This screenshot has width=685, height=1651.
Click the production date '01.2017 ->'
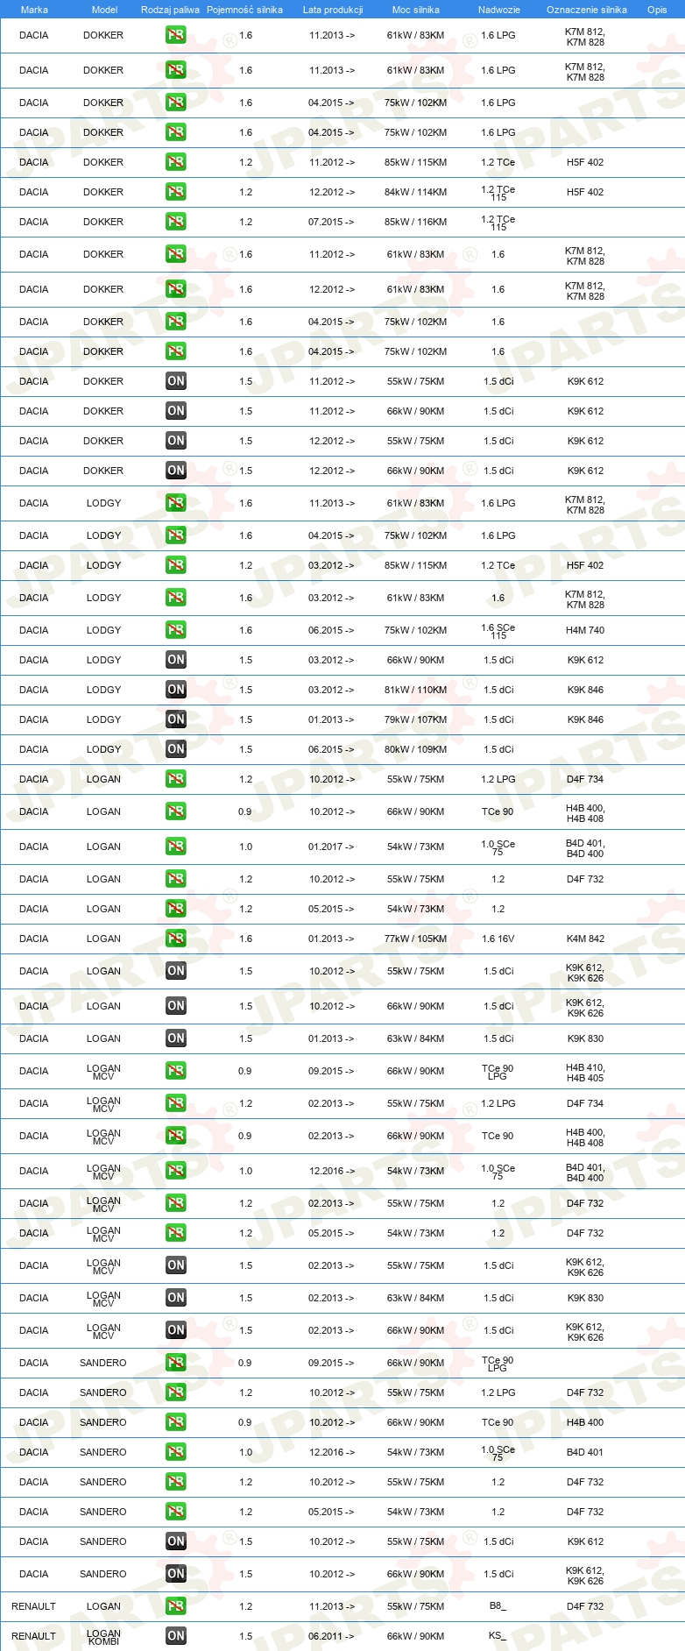tap(331, 847)
